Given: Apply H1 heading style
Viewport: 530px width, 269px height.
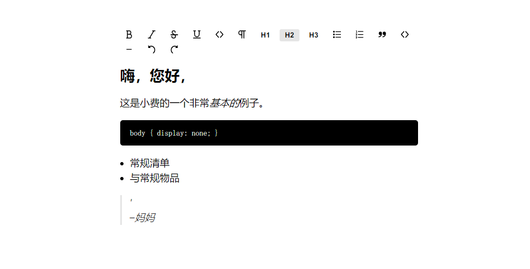Looking at the screenshot, I should tap(265, 35).
